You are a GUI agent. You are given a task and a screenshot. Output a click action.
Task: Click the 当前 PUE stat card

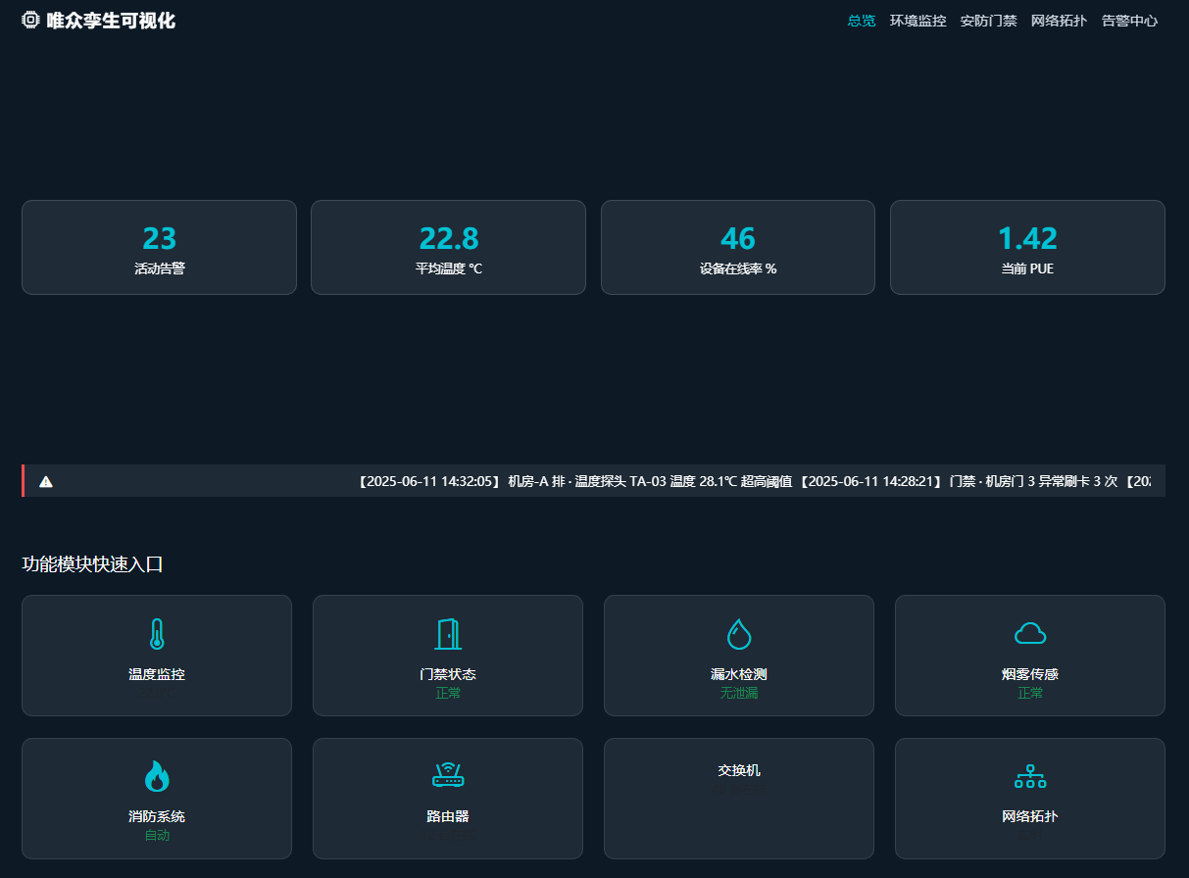tap(1027, 247)
